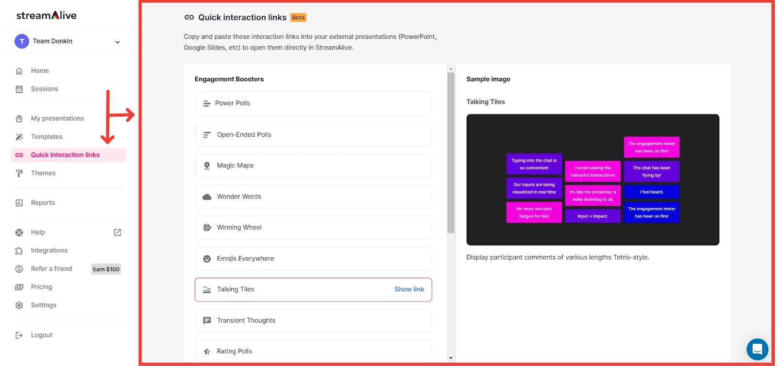Click the Templates magic wand icon
This screenshot has width=777, height=366.
tap(19, 137)
